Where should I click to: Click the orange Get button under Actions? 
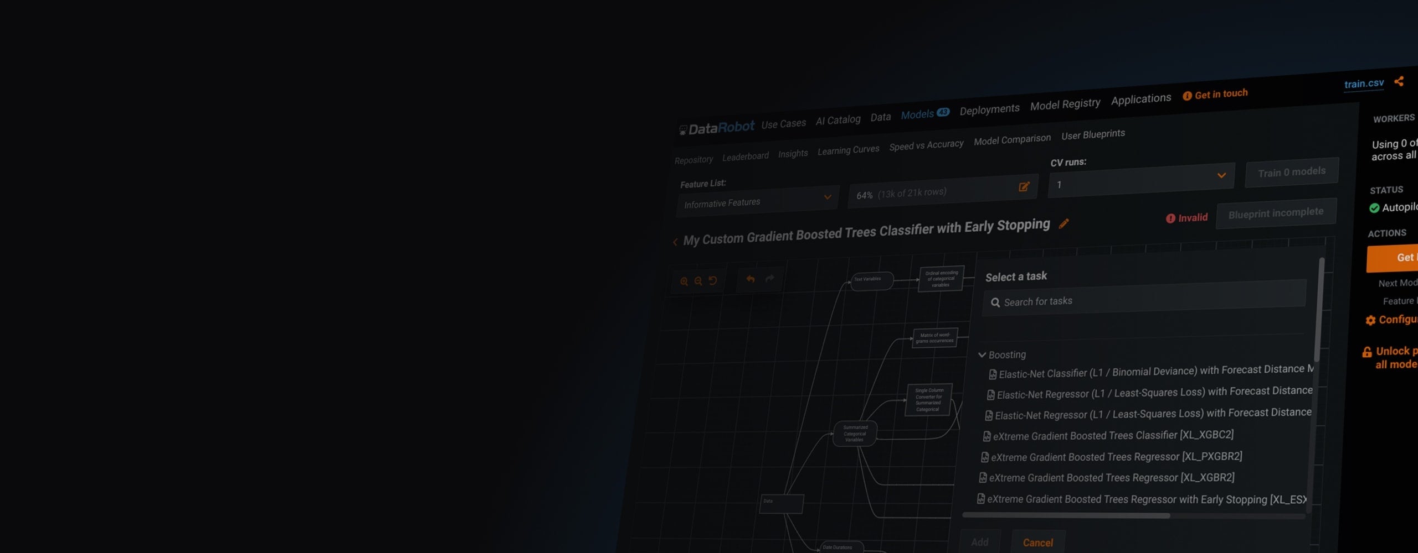(x=1393, y=258)
